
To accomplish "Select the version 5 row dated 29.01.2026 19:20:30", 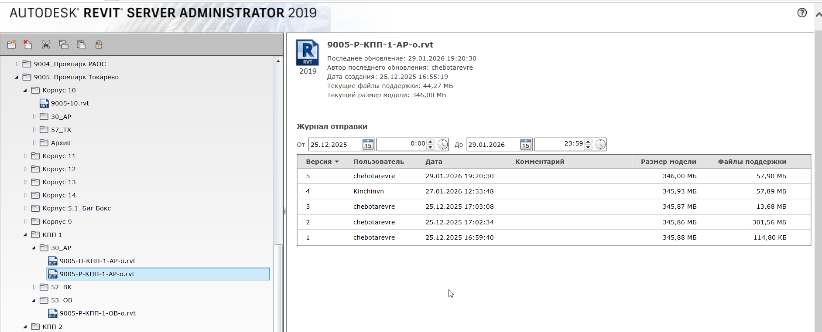I will (x=554, y=176).
